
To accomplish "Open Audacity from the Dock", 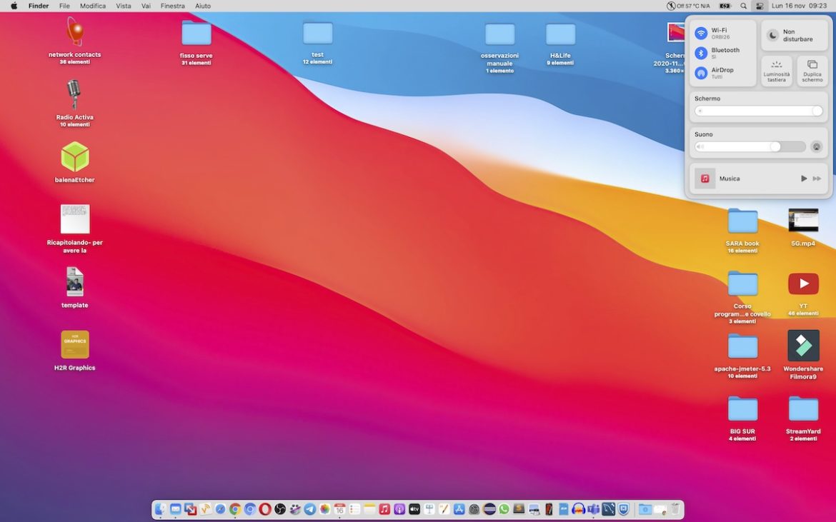I will tap(579, 509).
